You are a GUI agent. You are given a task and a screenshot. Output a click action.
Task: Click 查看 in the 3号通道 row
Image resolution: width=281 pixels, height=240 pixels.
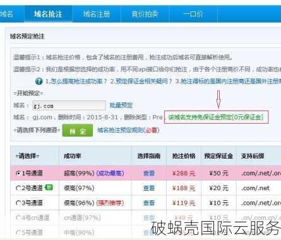point(149,203)
